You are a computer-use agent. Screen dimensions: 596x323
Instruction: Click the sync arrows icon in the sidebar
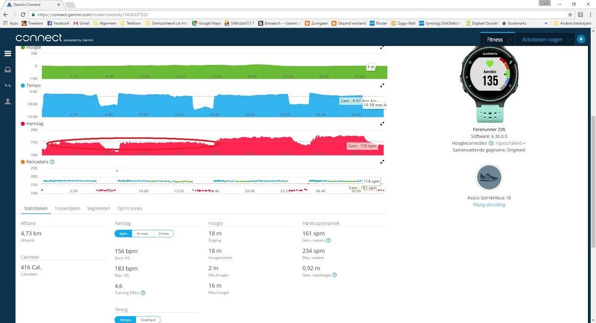[8, 85]
